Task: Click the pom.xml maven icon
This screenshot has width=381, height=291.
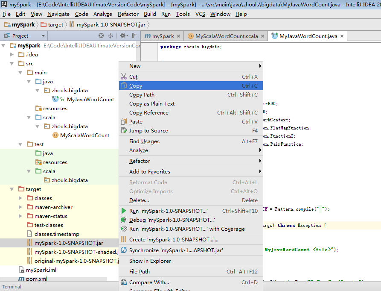Action: tap(21, 279)
